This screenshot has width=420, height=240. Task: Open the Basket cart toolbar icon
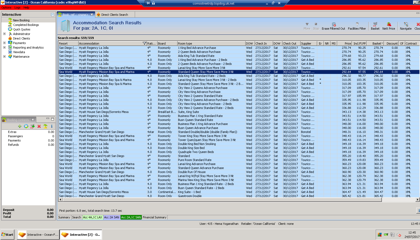click(x=375, y=24)
